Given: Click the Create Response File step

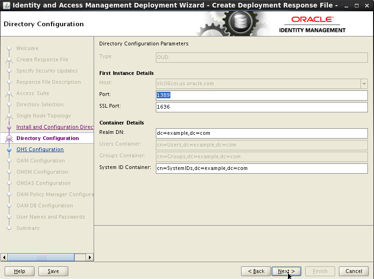Looking at the screenshot, I should point(42,59).
